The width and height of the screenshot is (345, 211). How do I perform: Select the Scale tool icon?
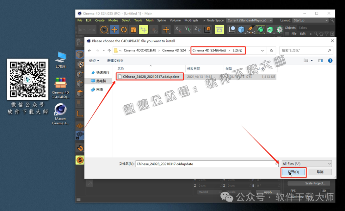(133, 30)
